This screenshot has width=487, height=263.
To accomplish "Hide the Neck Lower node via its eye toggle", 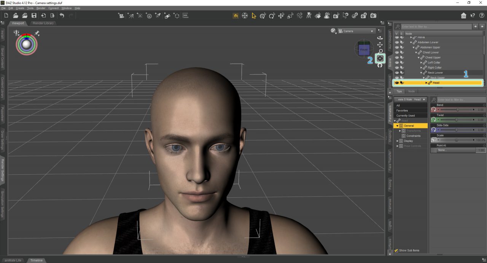I will (397, 72).
